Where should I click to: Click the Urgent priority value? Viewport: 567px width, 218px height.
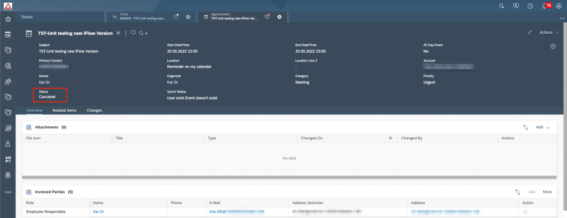tap(429, 82)
